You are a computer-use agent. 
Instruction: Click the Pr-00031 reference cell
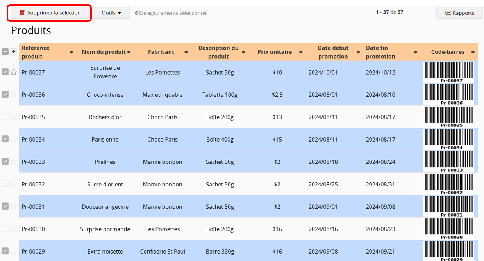click(34, 207)
